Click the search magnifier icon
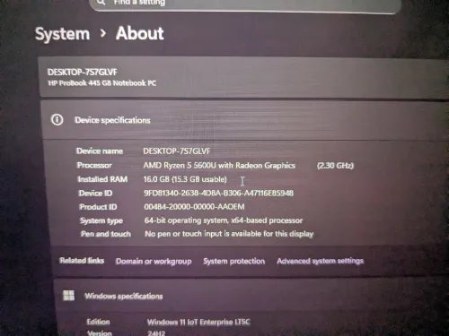449x336 pixels. point(101,2)
